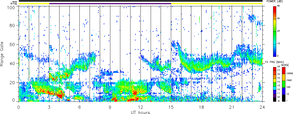Click the "12" tick label on the UT hours axis
This screenshot has height=114, width=293.
[140, 107]
